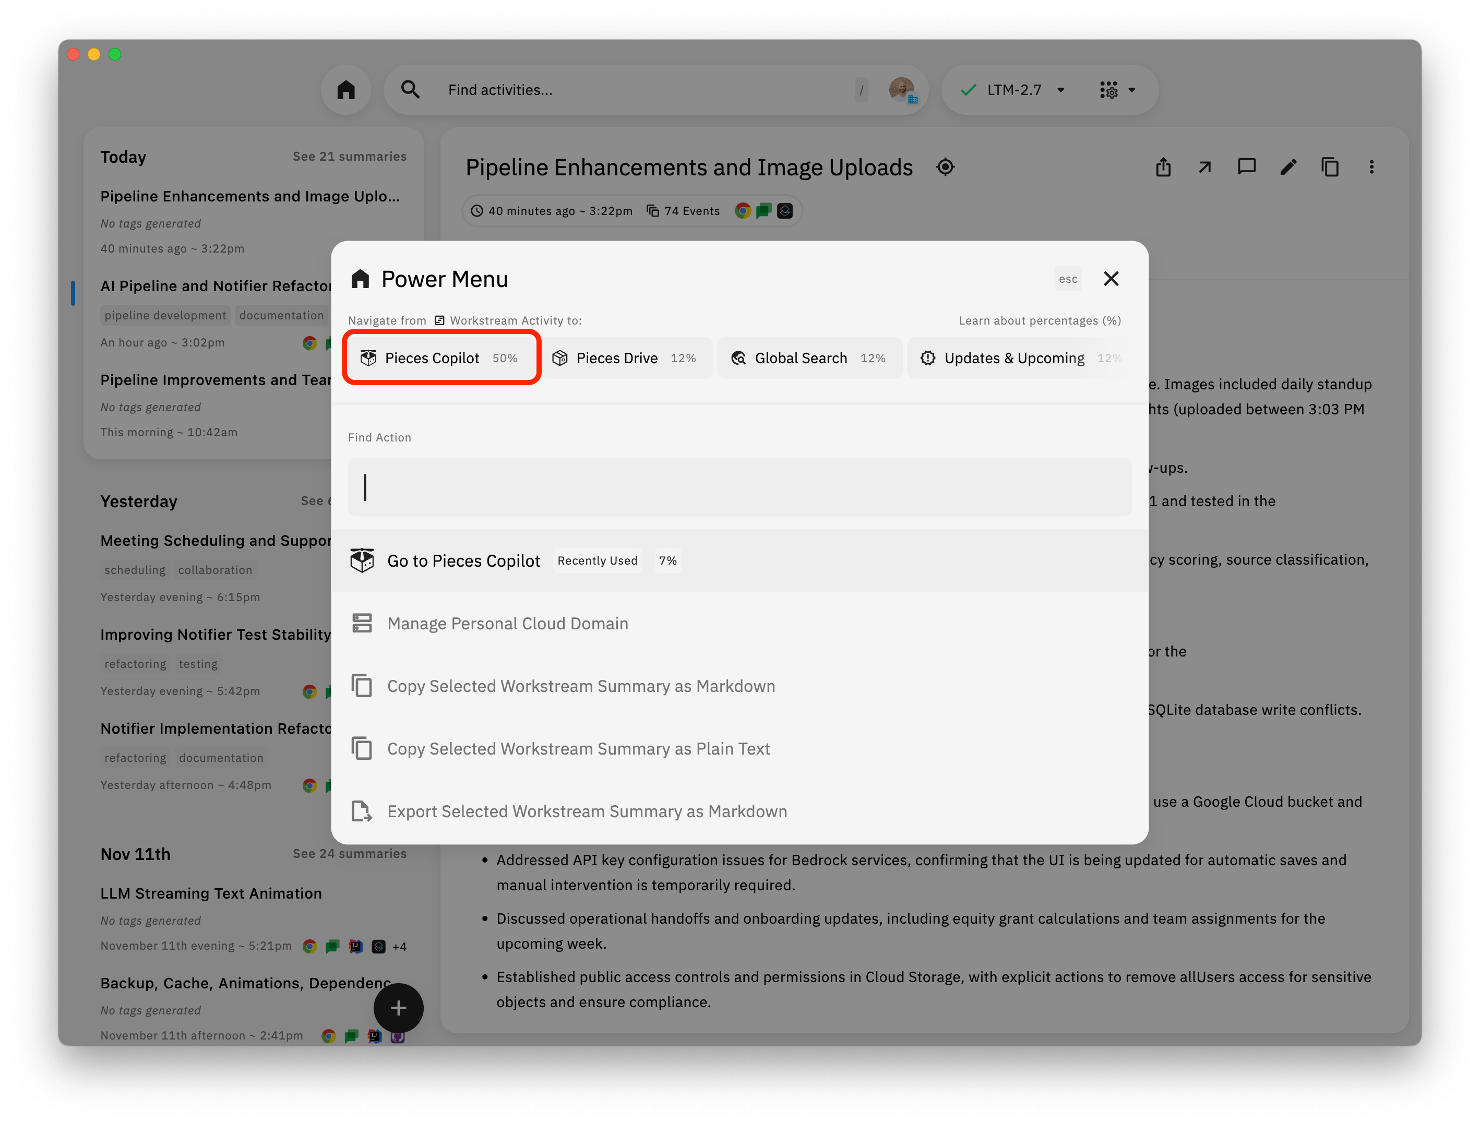This screenshot has height=1123, width=1480.
Task: Click the round plus button
Action: [398, 1008]
